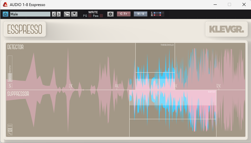Click the 8K frequency marker
This screenshot has width=251, height=143.
[x=176, y=86]
